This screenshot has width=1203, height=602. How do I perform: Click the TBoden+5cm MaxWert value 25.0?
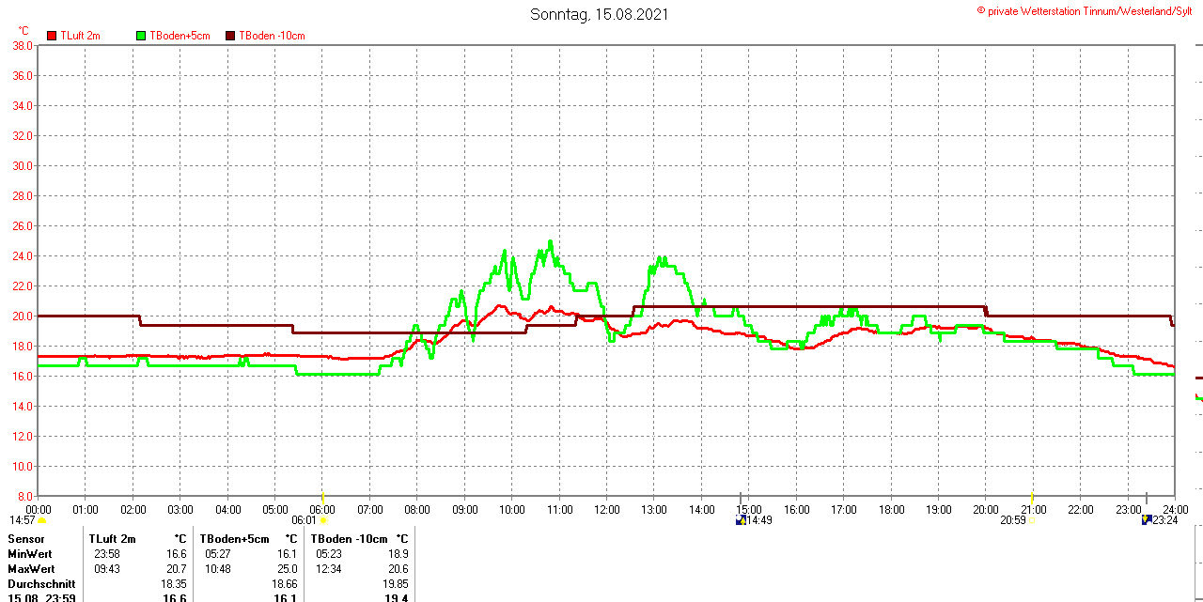[x=286, y=569]
